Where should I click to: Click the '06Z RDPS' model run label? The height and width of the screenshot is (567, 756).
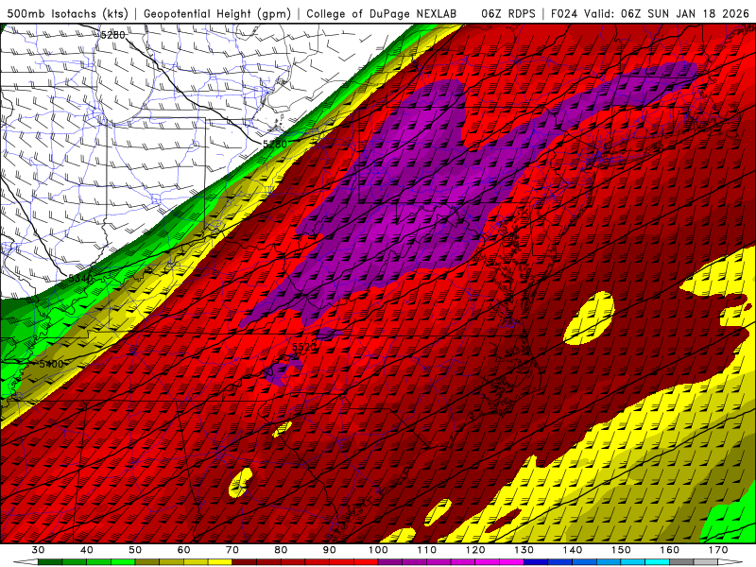pos(508,13)
